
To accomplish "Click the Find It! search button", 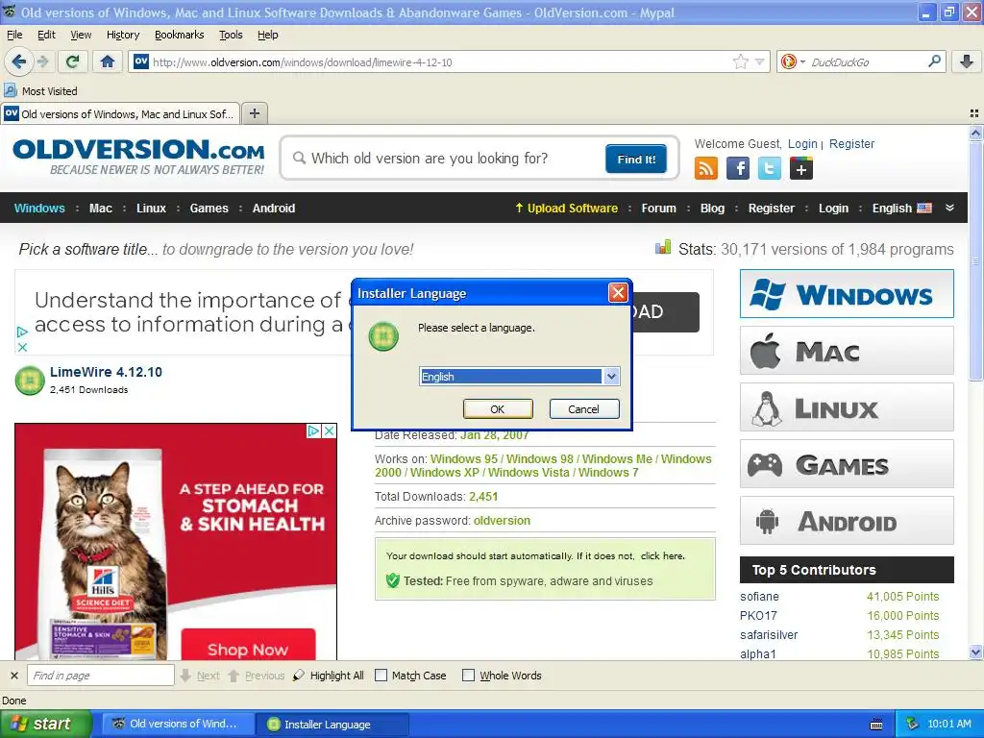I will pos(636,159).
